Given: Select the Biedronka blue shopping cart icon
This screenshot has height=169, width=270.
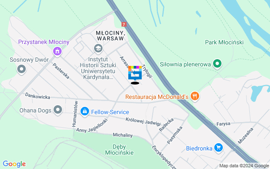Looking at the screenshot, I should (x=219, y=148).
